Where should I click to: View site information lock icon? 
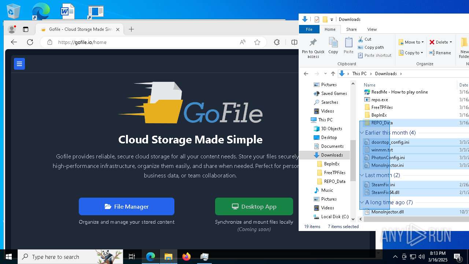point(50,42)
